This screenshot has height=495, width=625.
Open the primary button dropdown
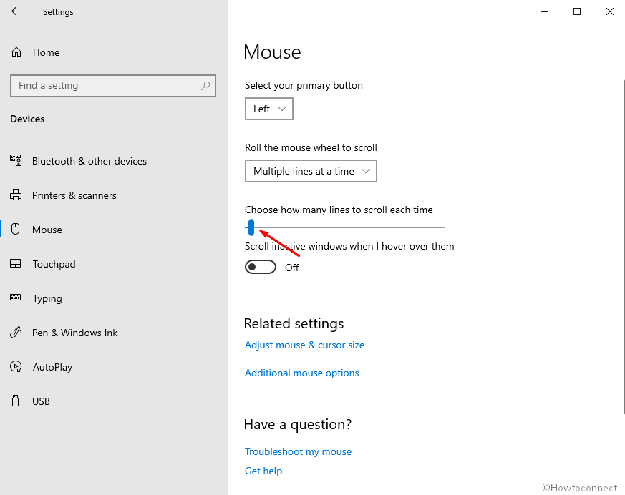click(269, 109)
